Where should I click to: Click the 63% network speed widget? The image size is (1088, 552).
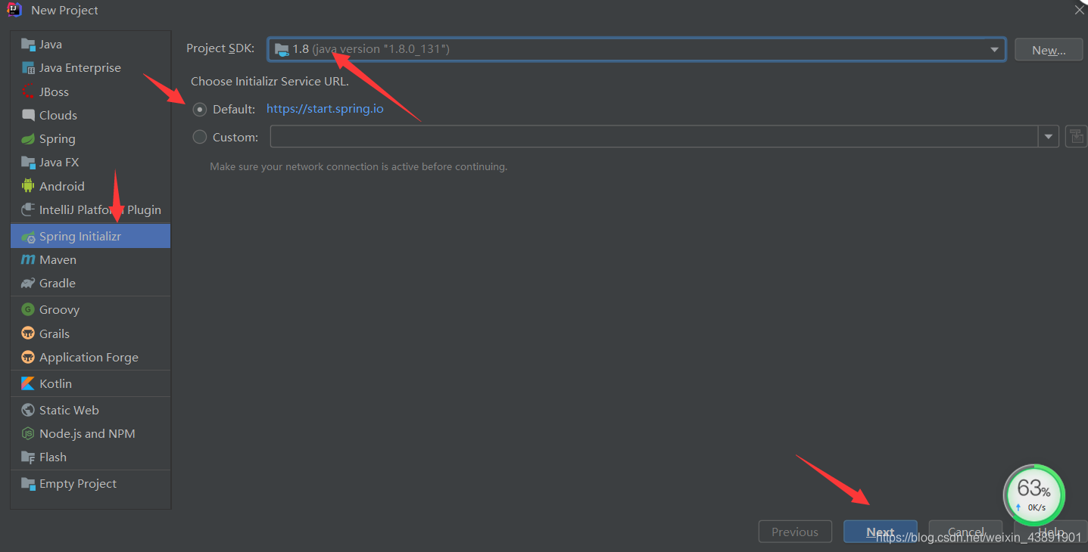pos(1034,495)
